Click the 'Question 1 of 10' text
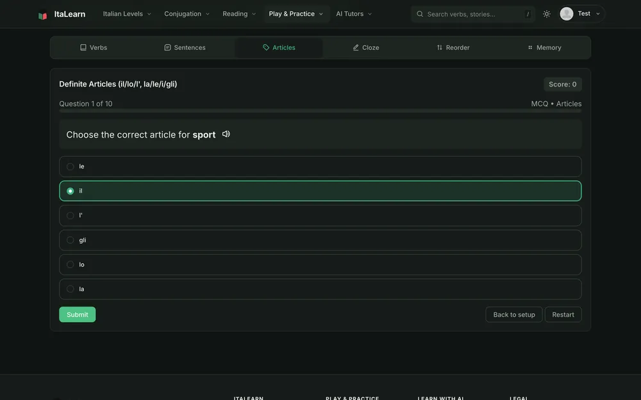The image size is (641, 400). [x=86, y=104]
